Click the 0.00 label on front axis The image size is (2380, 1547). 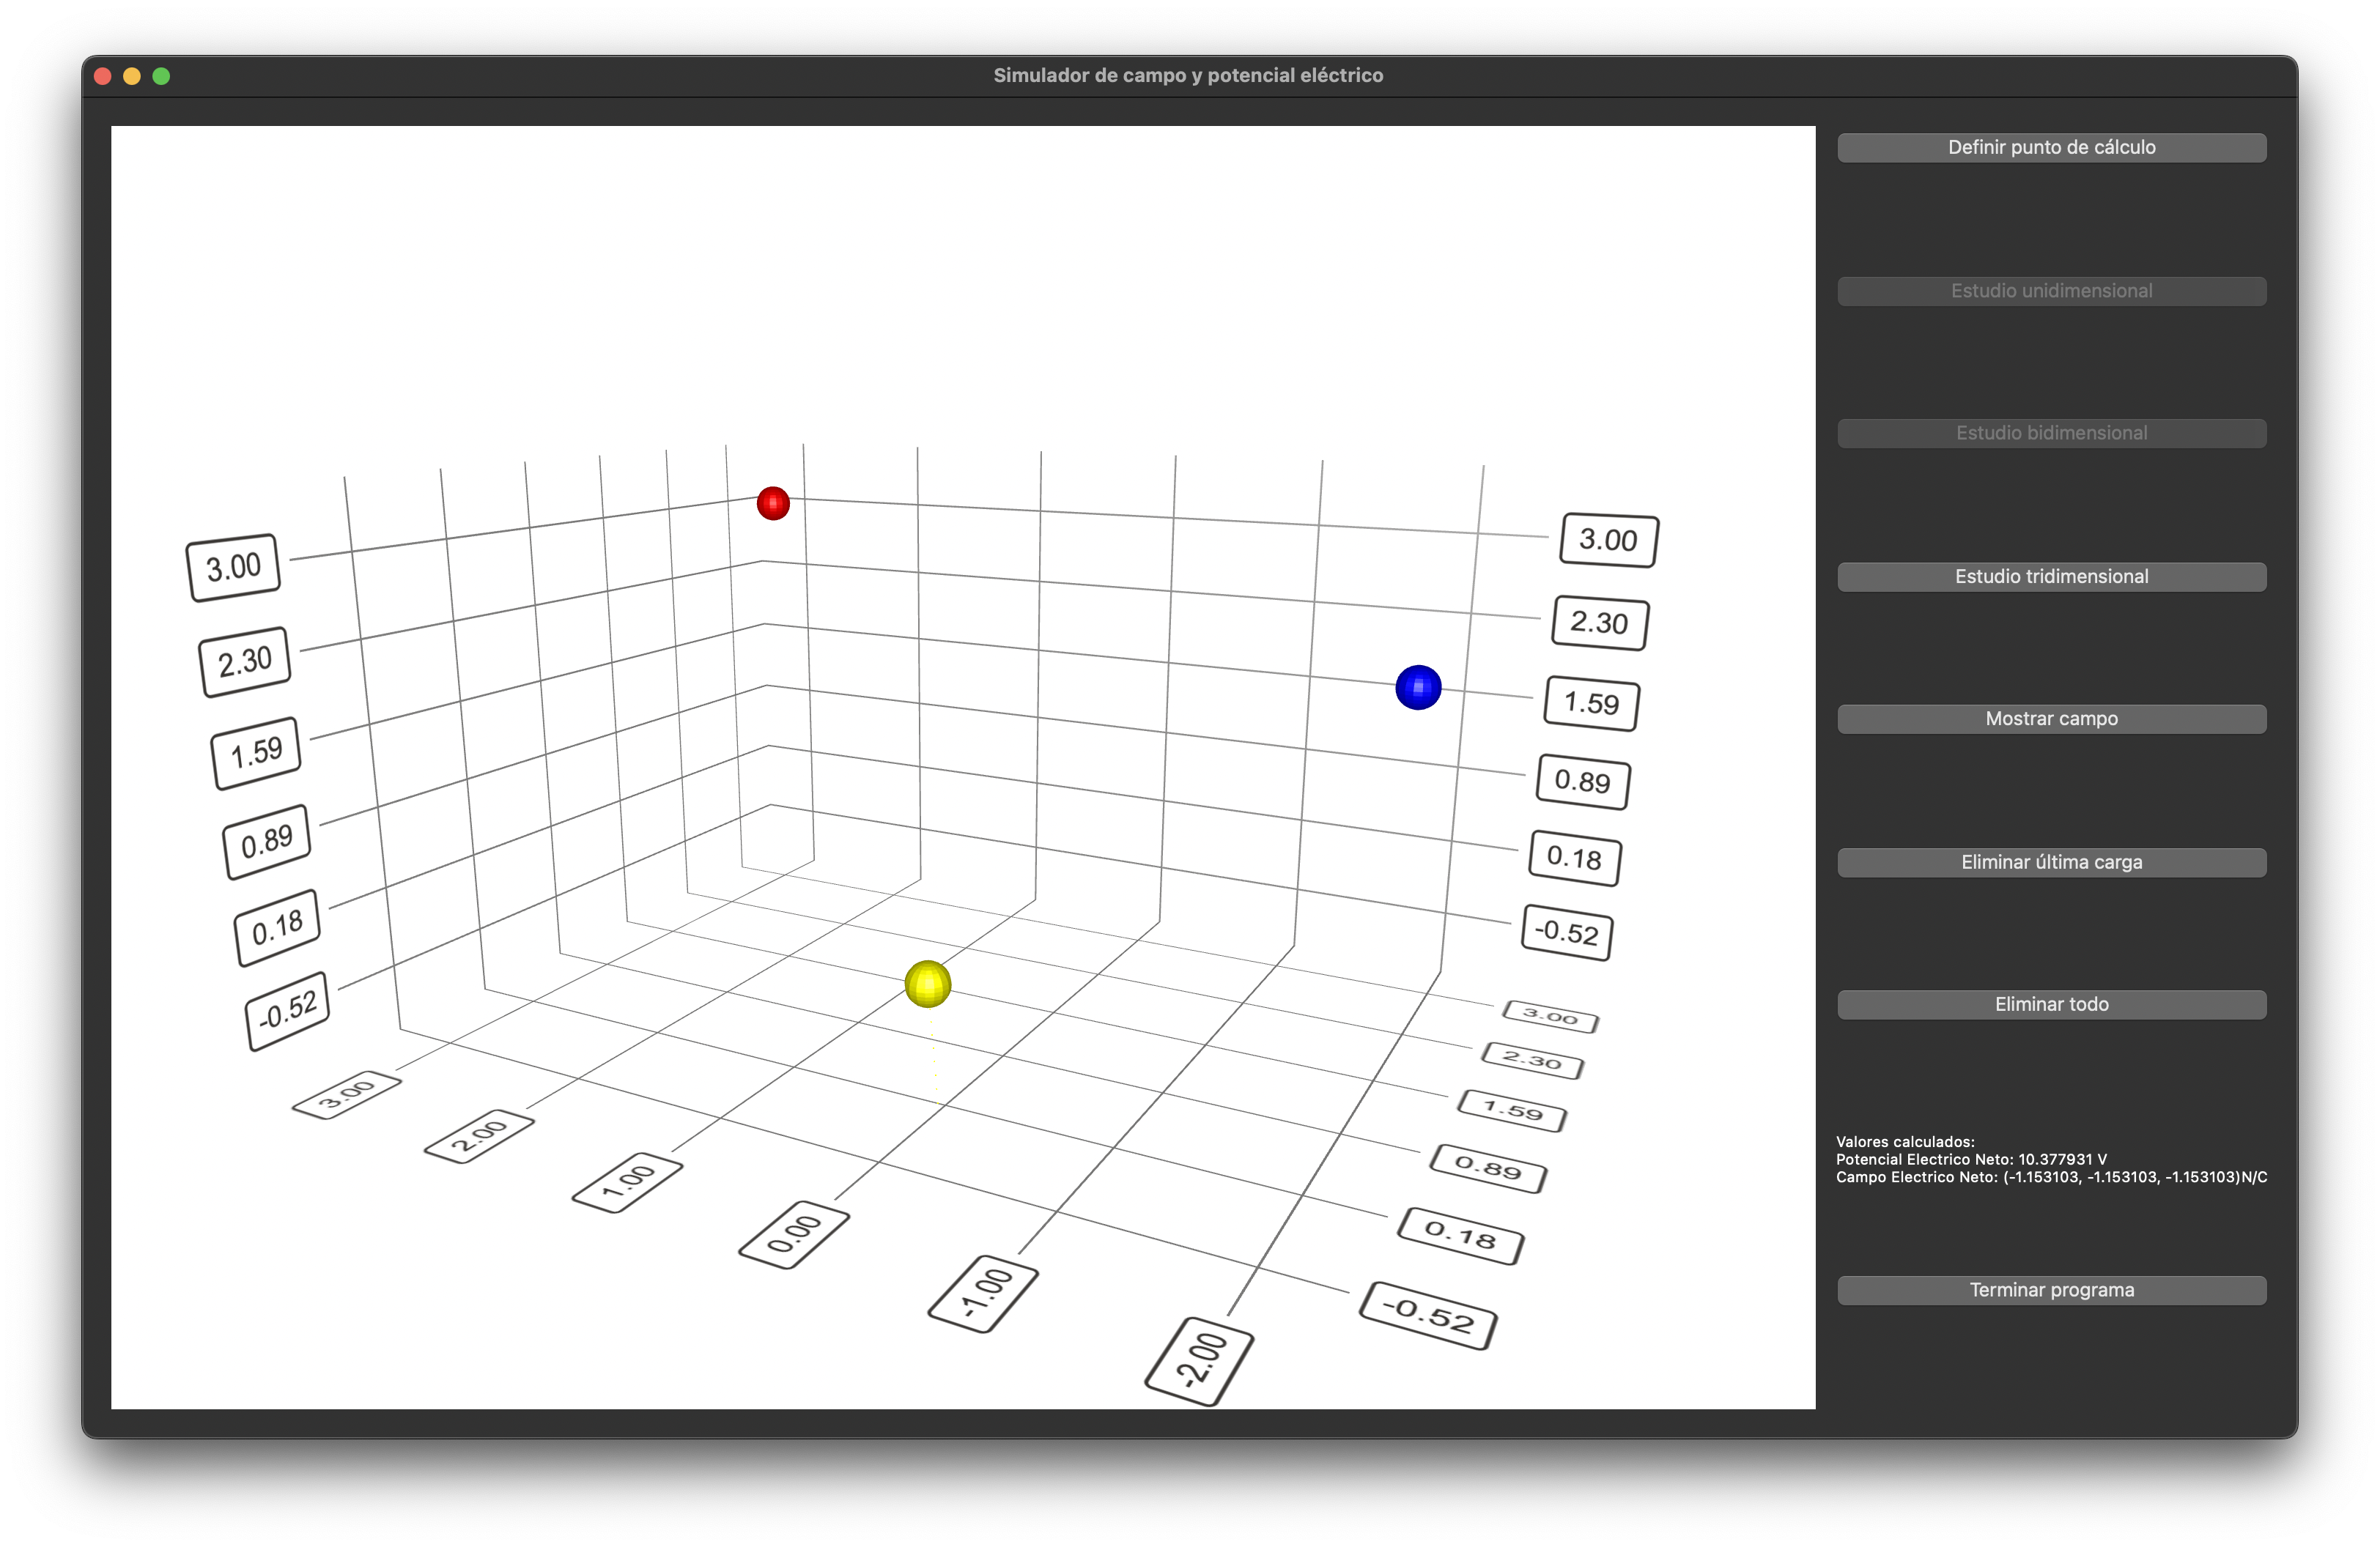pyautogui.click(x=794, y=1235)
